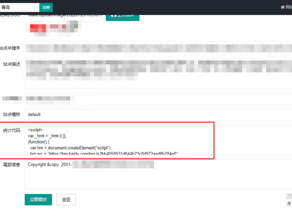Click the 切换 switch button
This screenshot has height=219, width=292.
click(x=46, y=7)
